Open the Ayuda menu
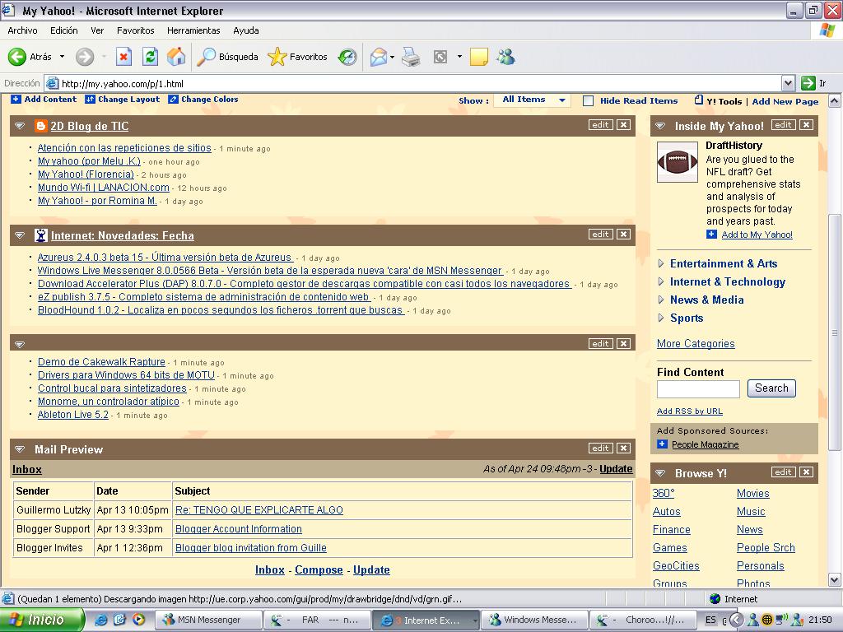 (245, 30)
